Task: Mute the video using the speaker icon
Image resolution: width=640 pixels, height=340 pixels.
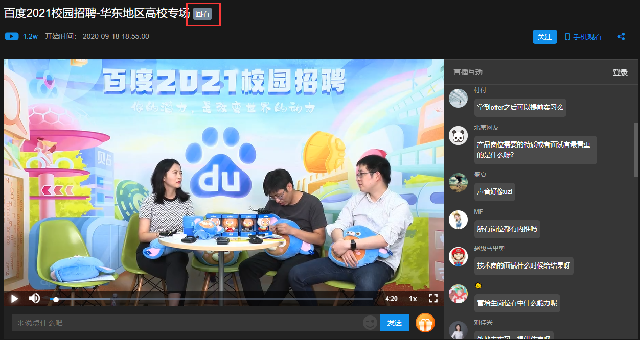Action: (34, 298)
